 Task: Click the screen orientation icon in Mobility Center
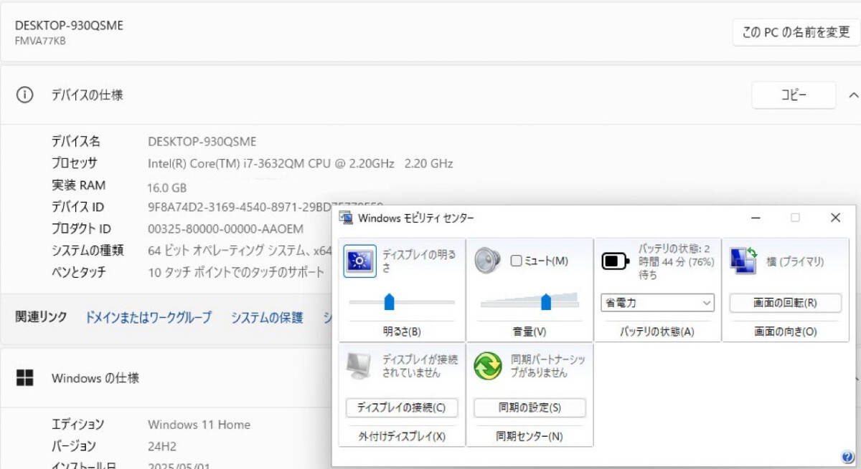[743, 261]
